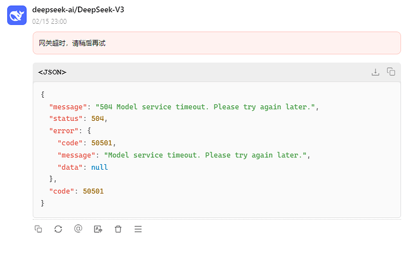Click the <JSON> code block label

pos(52,72)
